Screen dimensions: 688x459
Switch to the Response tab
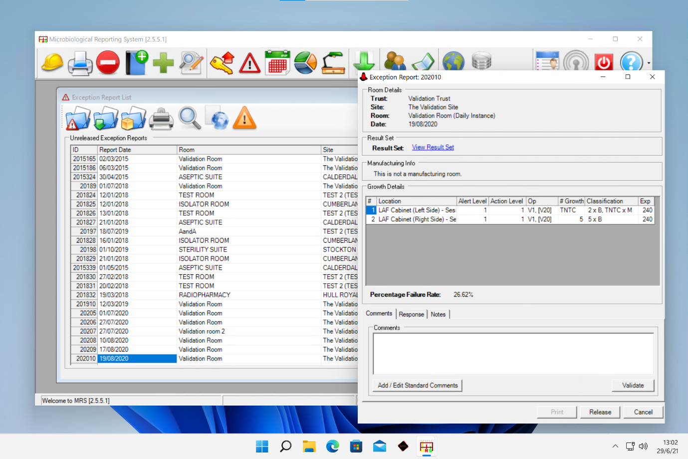(411, 314)
